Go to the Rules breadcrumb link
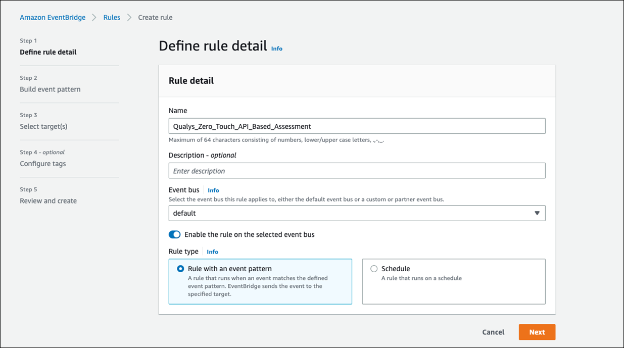624x348 pixels. click(112, 17)
